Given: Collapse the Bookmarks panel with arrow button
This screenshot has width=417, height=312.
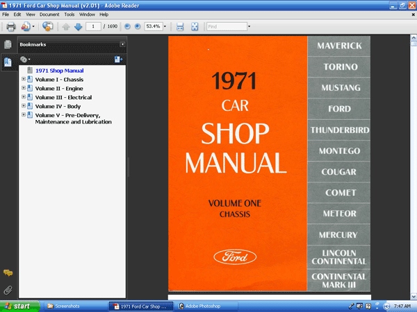Looking at the screenshot, I should tap(122, 44).
